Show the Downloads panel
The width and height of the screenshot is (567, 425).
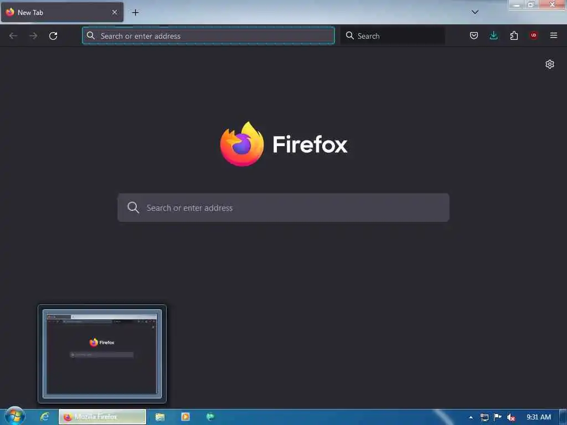493,35
